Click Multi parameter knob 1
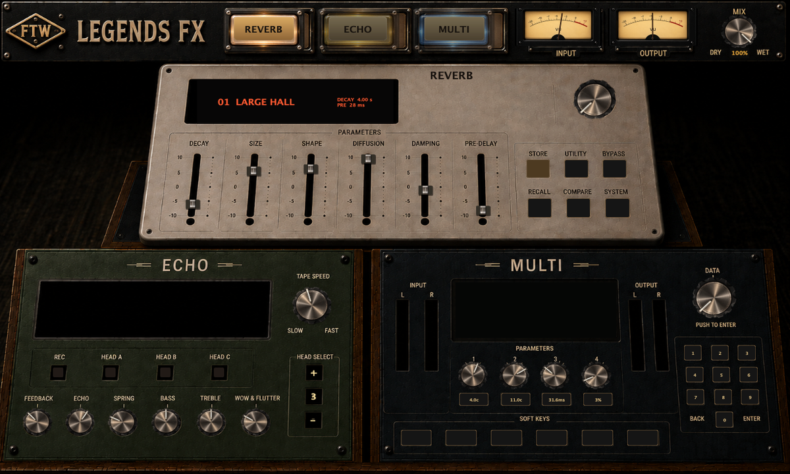This screenshot has width=790, height=474. (473, 375)
